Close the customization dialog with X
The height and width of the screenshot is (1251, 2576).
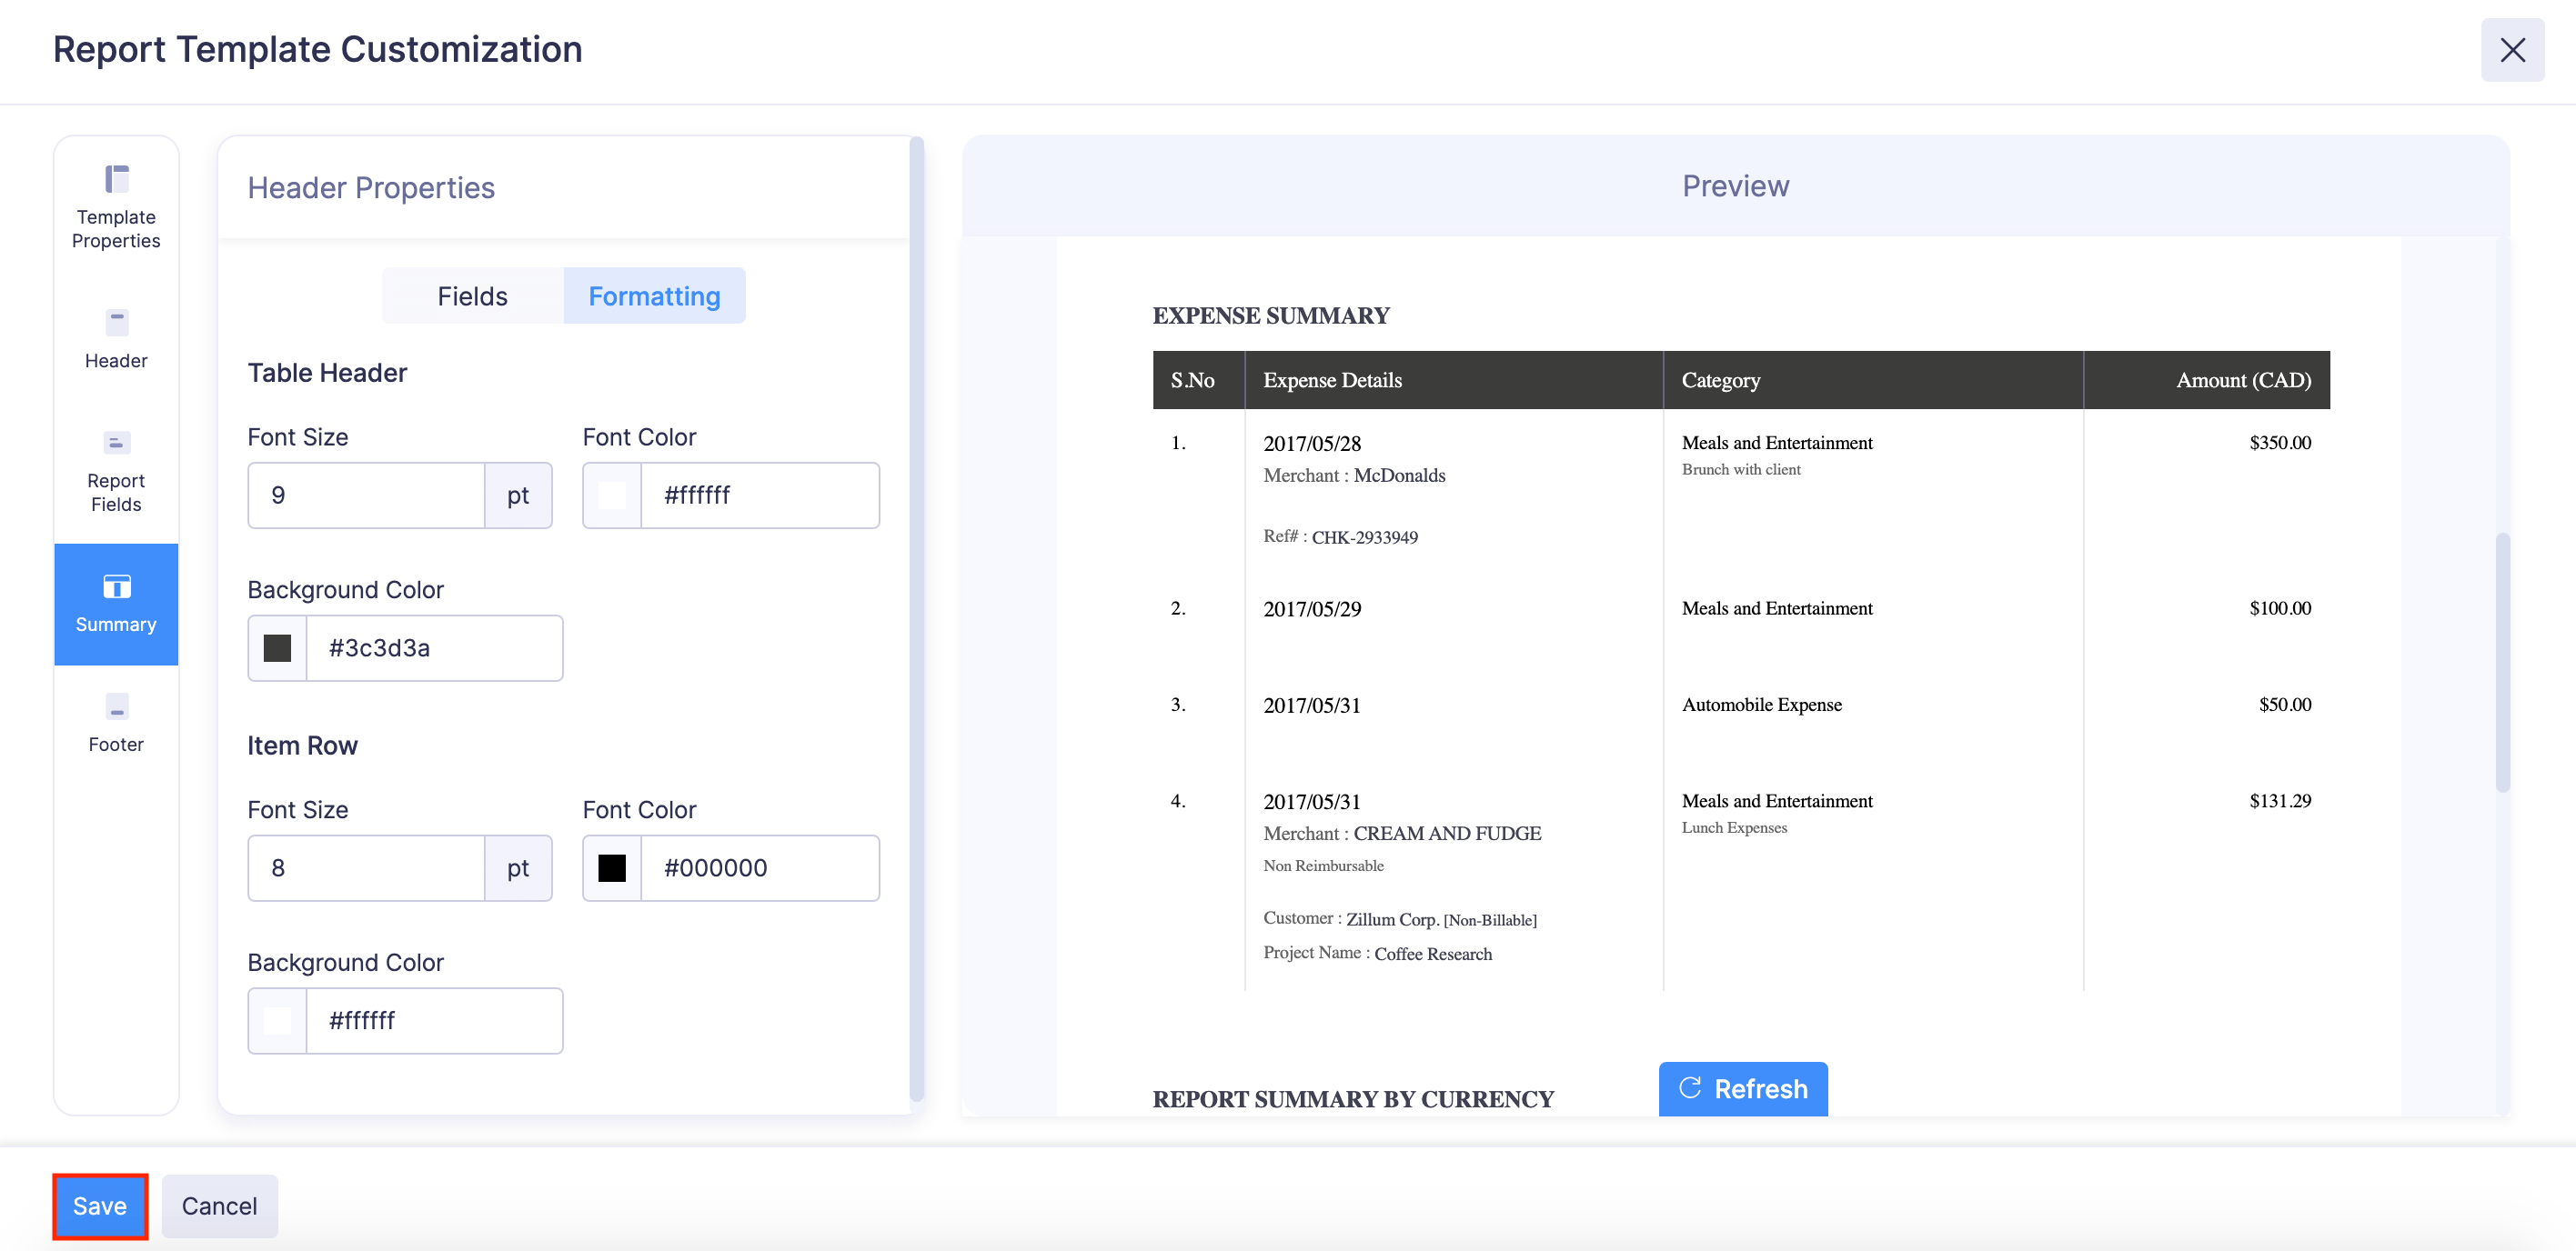click(x=2511, y=50)
